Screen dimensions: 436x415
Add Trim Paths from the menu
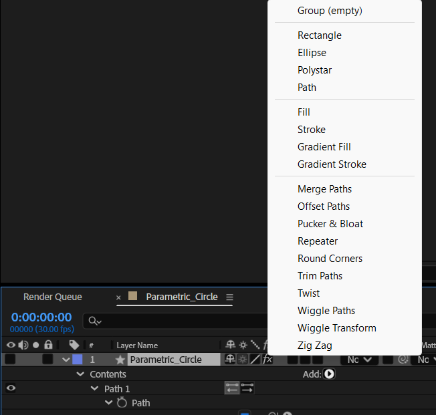coord(320,276)
